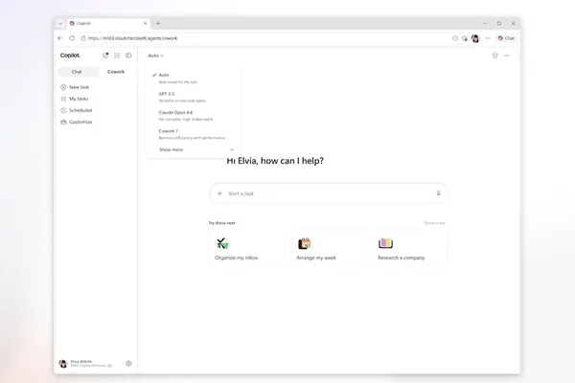575x383 pixels.
Task: Go back with the browser back arrow
Action: [x=60, y=38]
